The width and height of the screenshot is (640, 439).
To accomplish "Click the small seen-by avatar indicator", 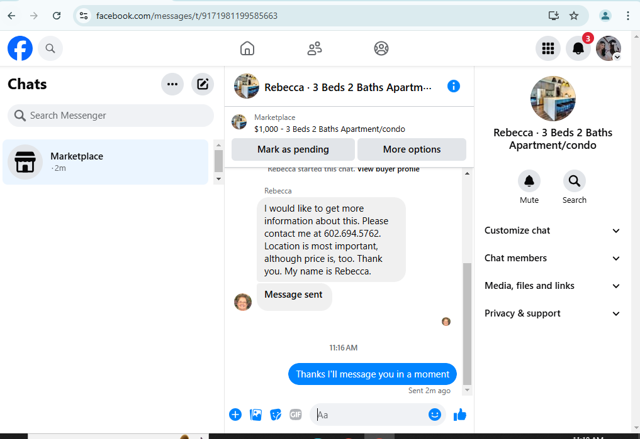I will [446, 322].
